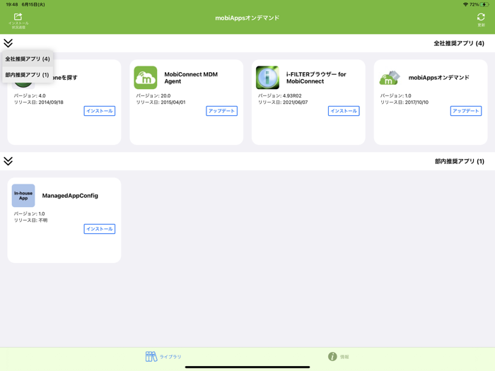Switch to ライブラリ tab

tap(163, 357)
